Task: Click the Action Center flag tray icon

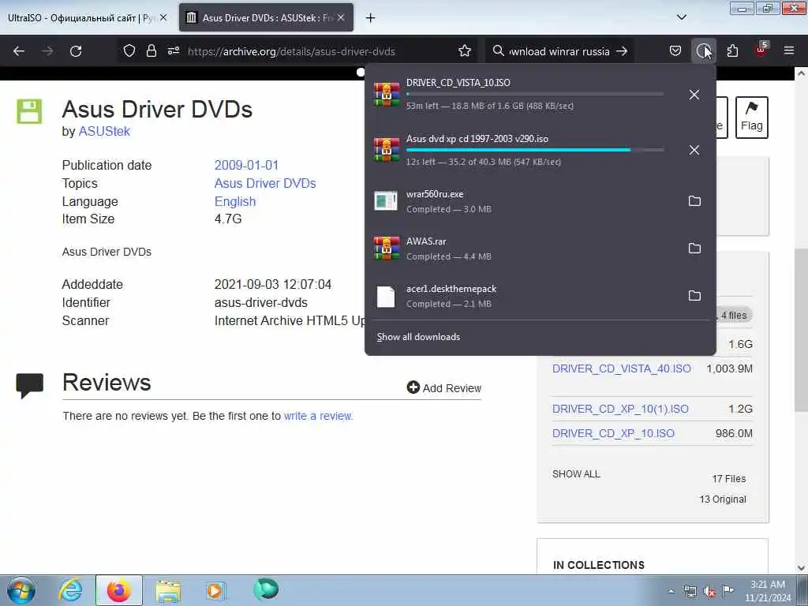Action: coord(728,591)
